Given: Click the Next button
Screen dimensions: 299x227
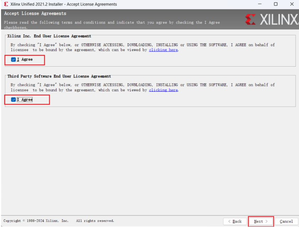Looking at the screenshot, I should click(261, 221).
